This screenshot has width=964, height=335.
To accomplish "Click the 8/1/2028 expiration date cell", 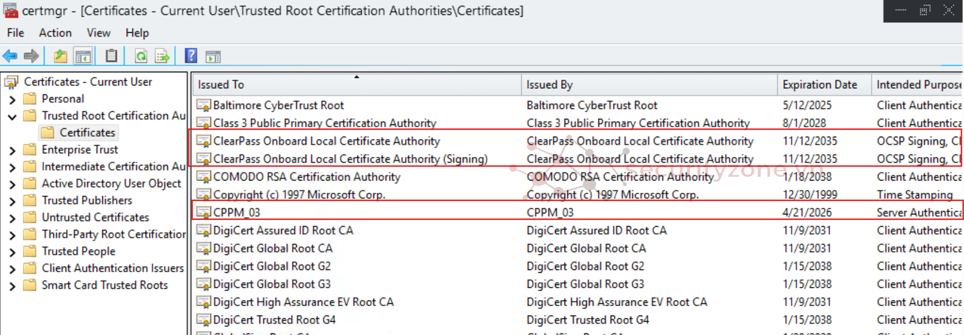I will (804, 123).
